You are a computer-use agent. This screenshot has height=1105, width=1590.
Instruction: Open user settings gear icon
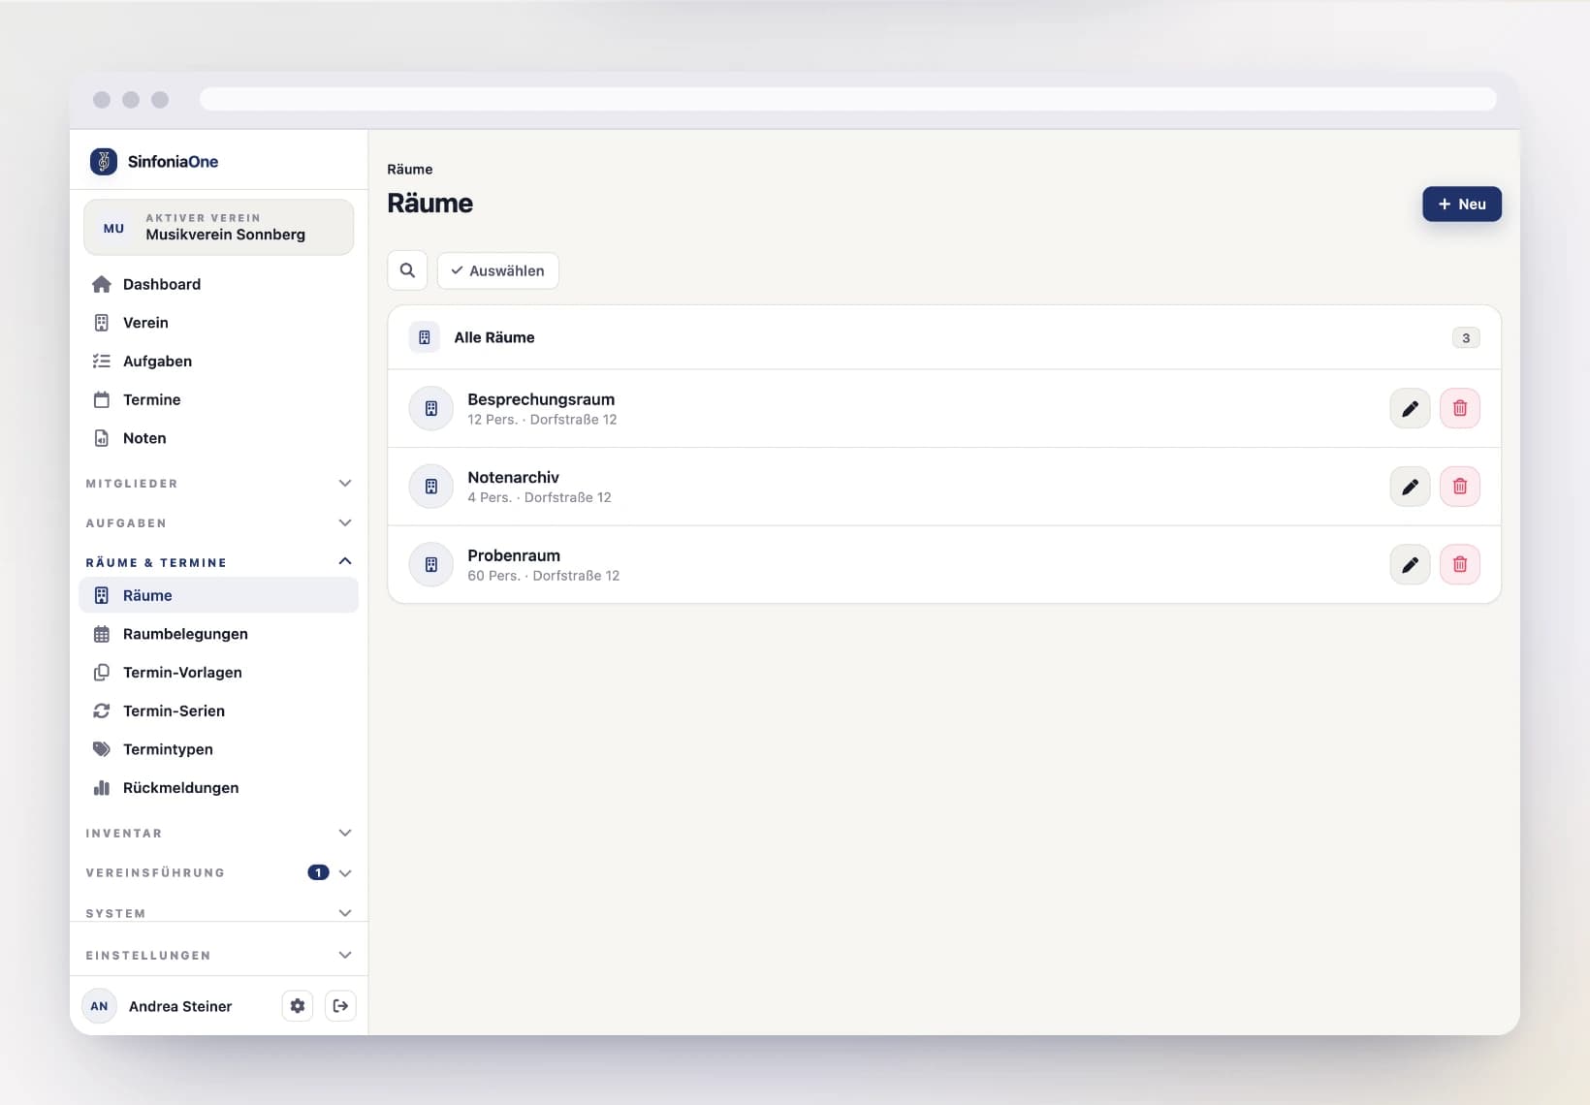coord(298,1006)
